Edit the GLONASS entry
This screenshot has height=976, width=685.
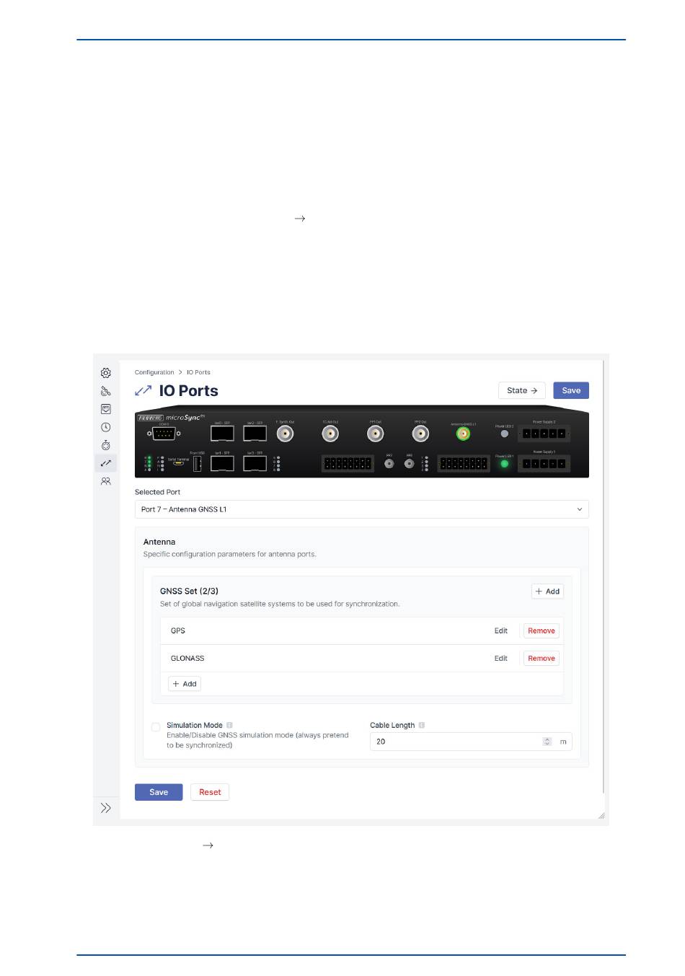coord(501,659)
